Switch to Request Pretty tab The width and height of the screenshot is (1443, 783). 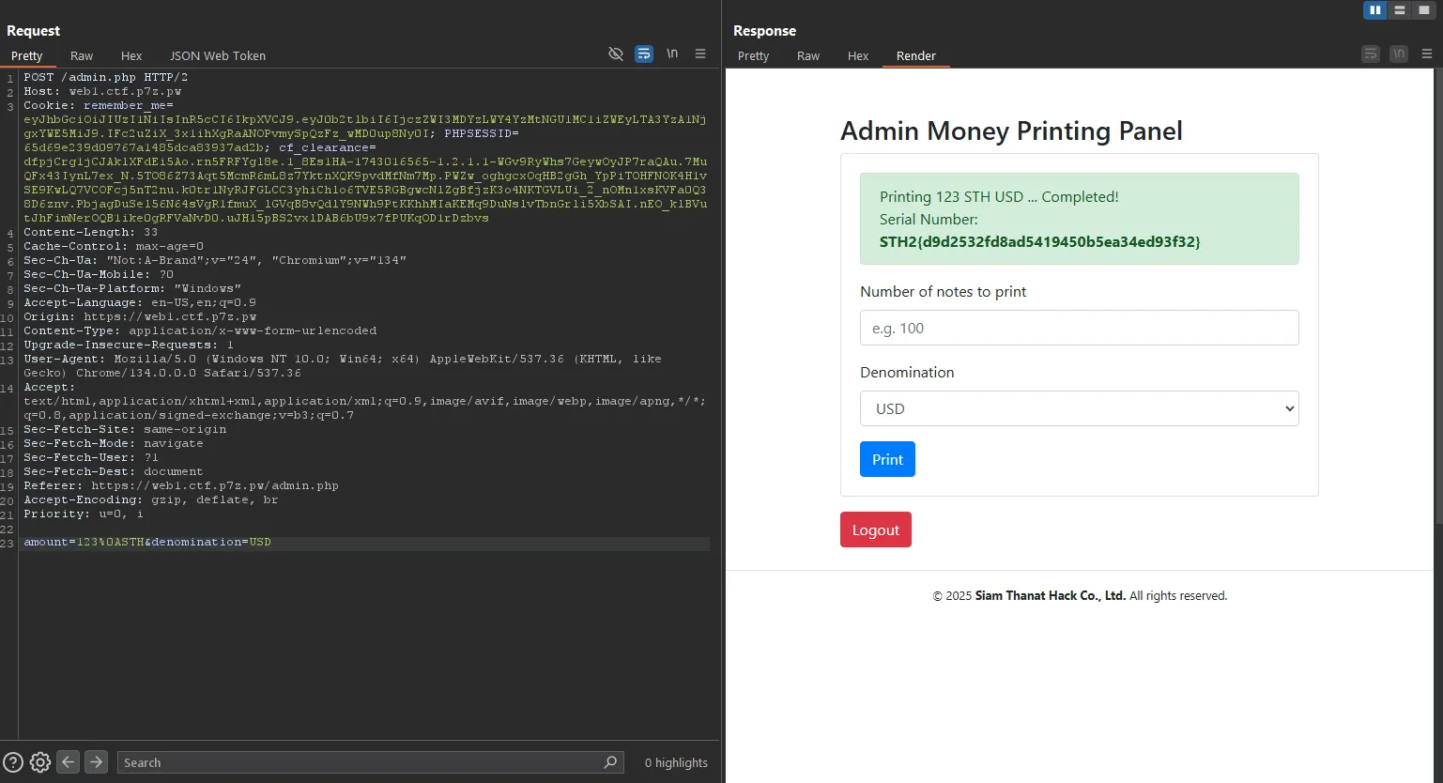point(27,55)
